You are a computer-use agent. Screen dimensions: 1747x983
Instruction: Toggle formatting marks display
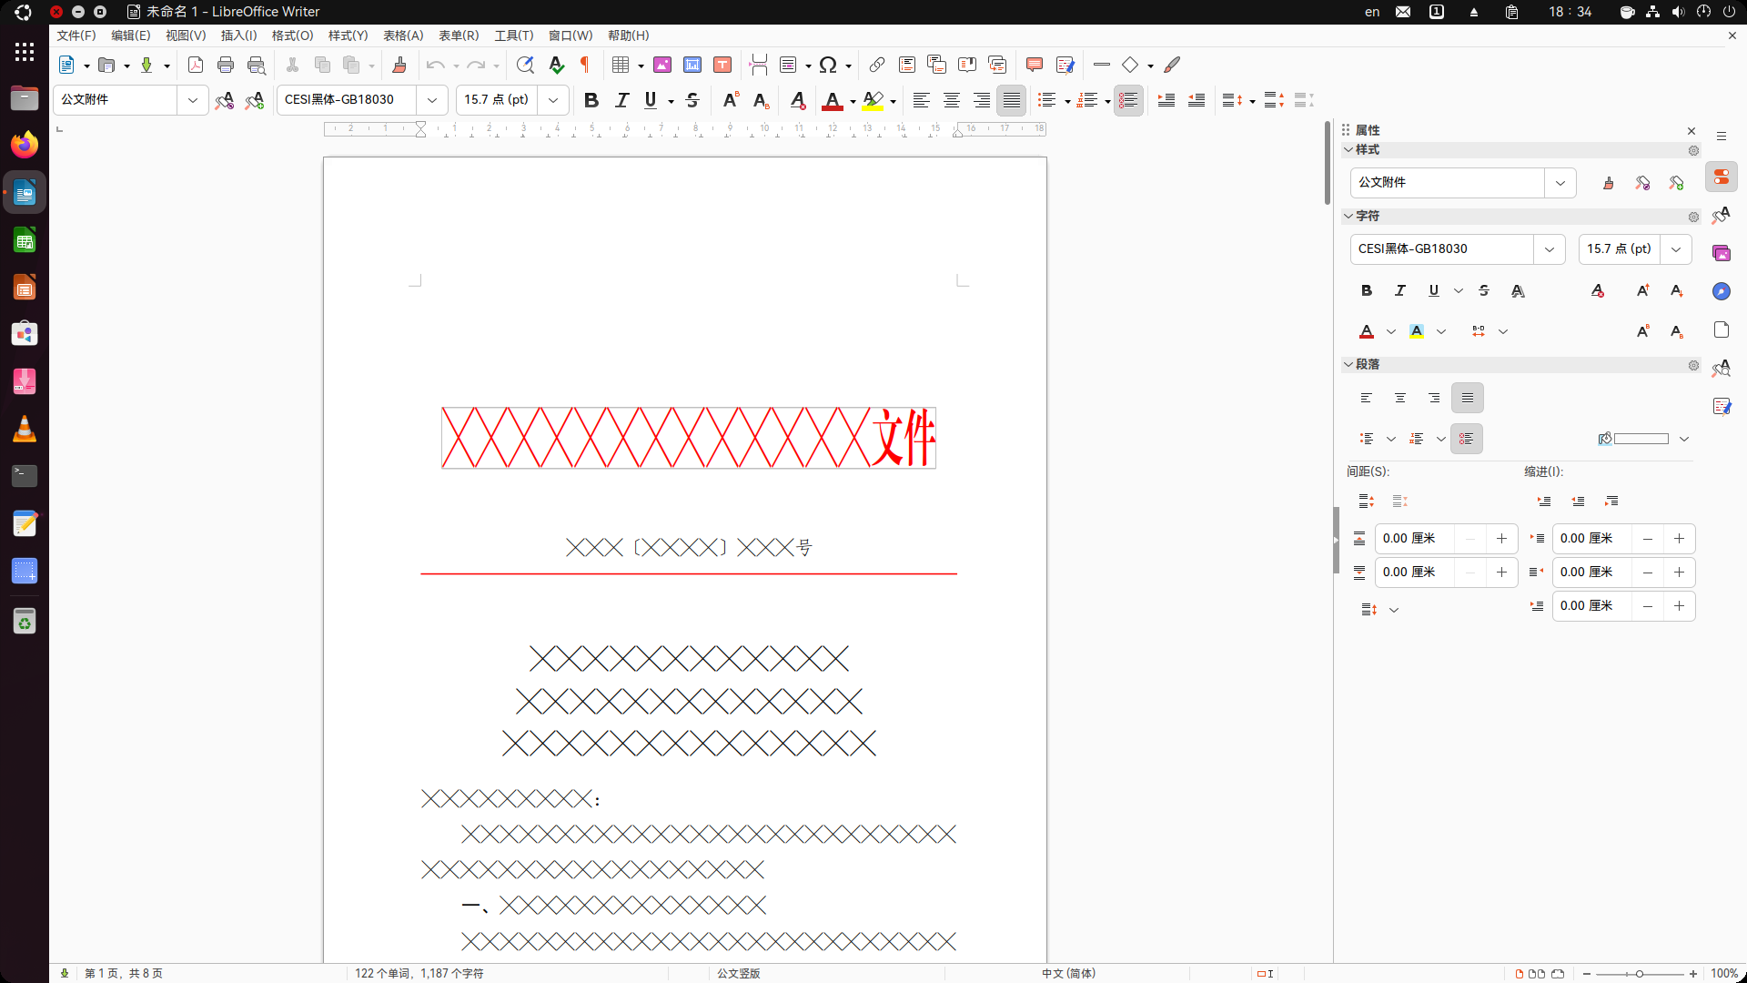(585, 65)
